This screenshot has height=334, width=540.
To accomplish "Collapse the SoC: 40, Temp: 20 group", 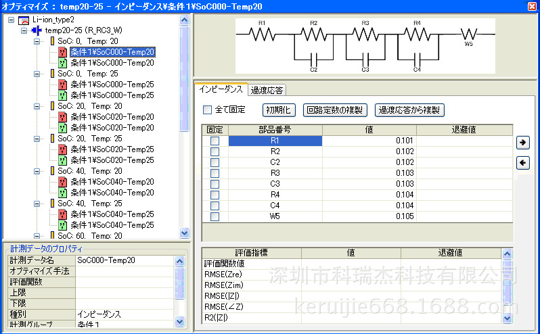I will 37,171.
